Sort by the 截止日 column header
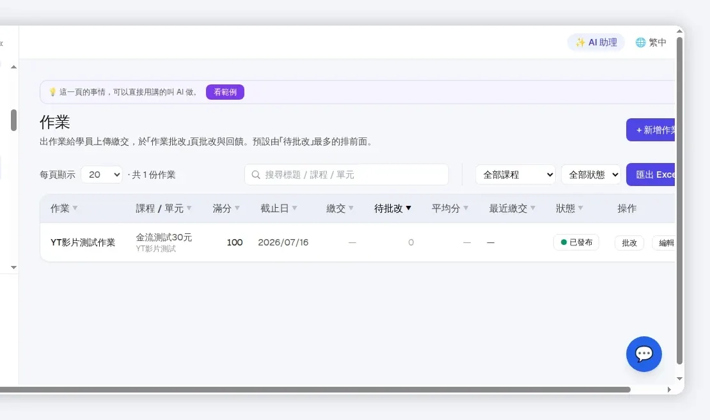Screen dimensions: 710x420 pos(278,208)
